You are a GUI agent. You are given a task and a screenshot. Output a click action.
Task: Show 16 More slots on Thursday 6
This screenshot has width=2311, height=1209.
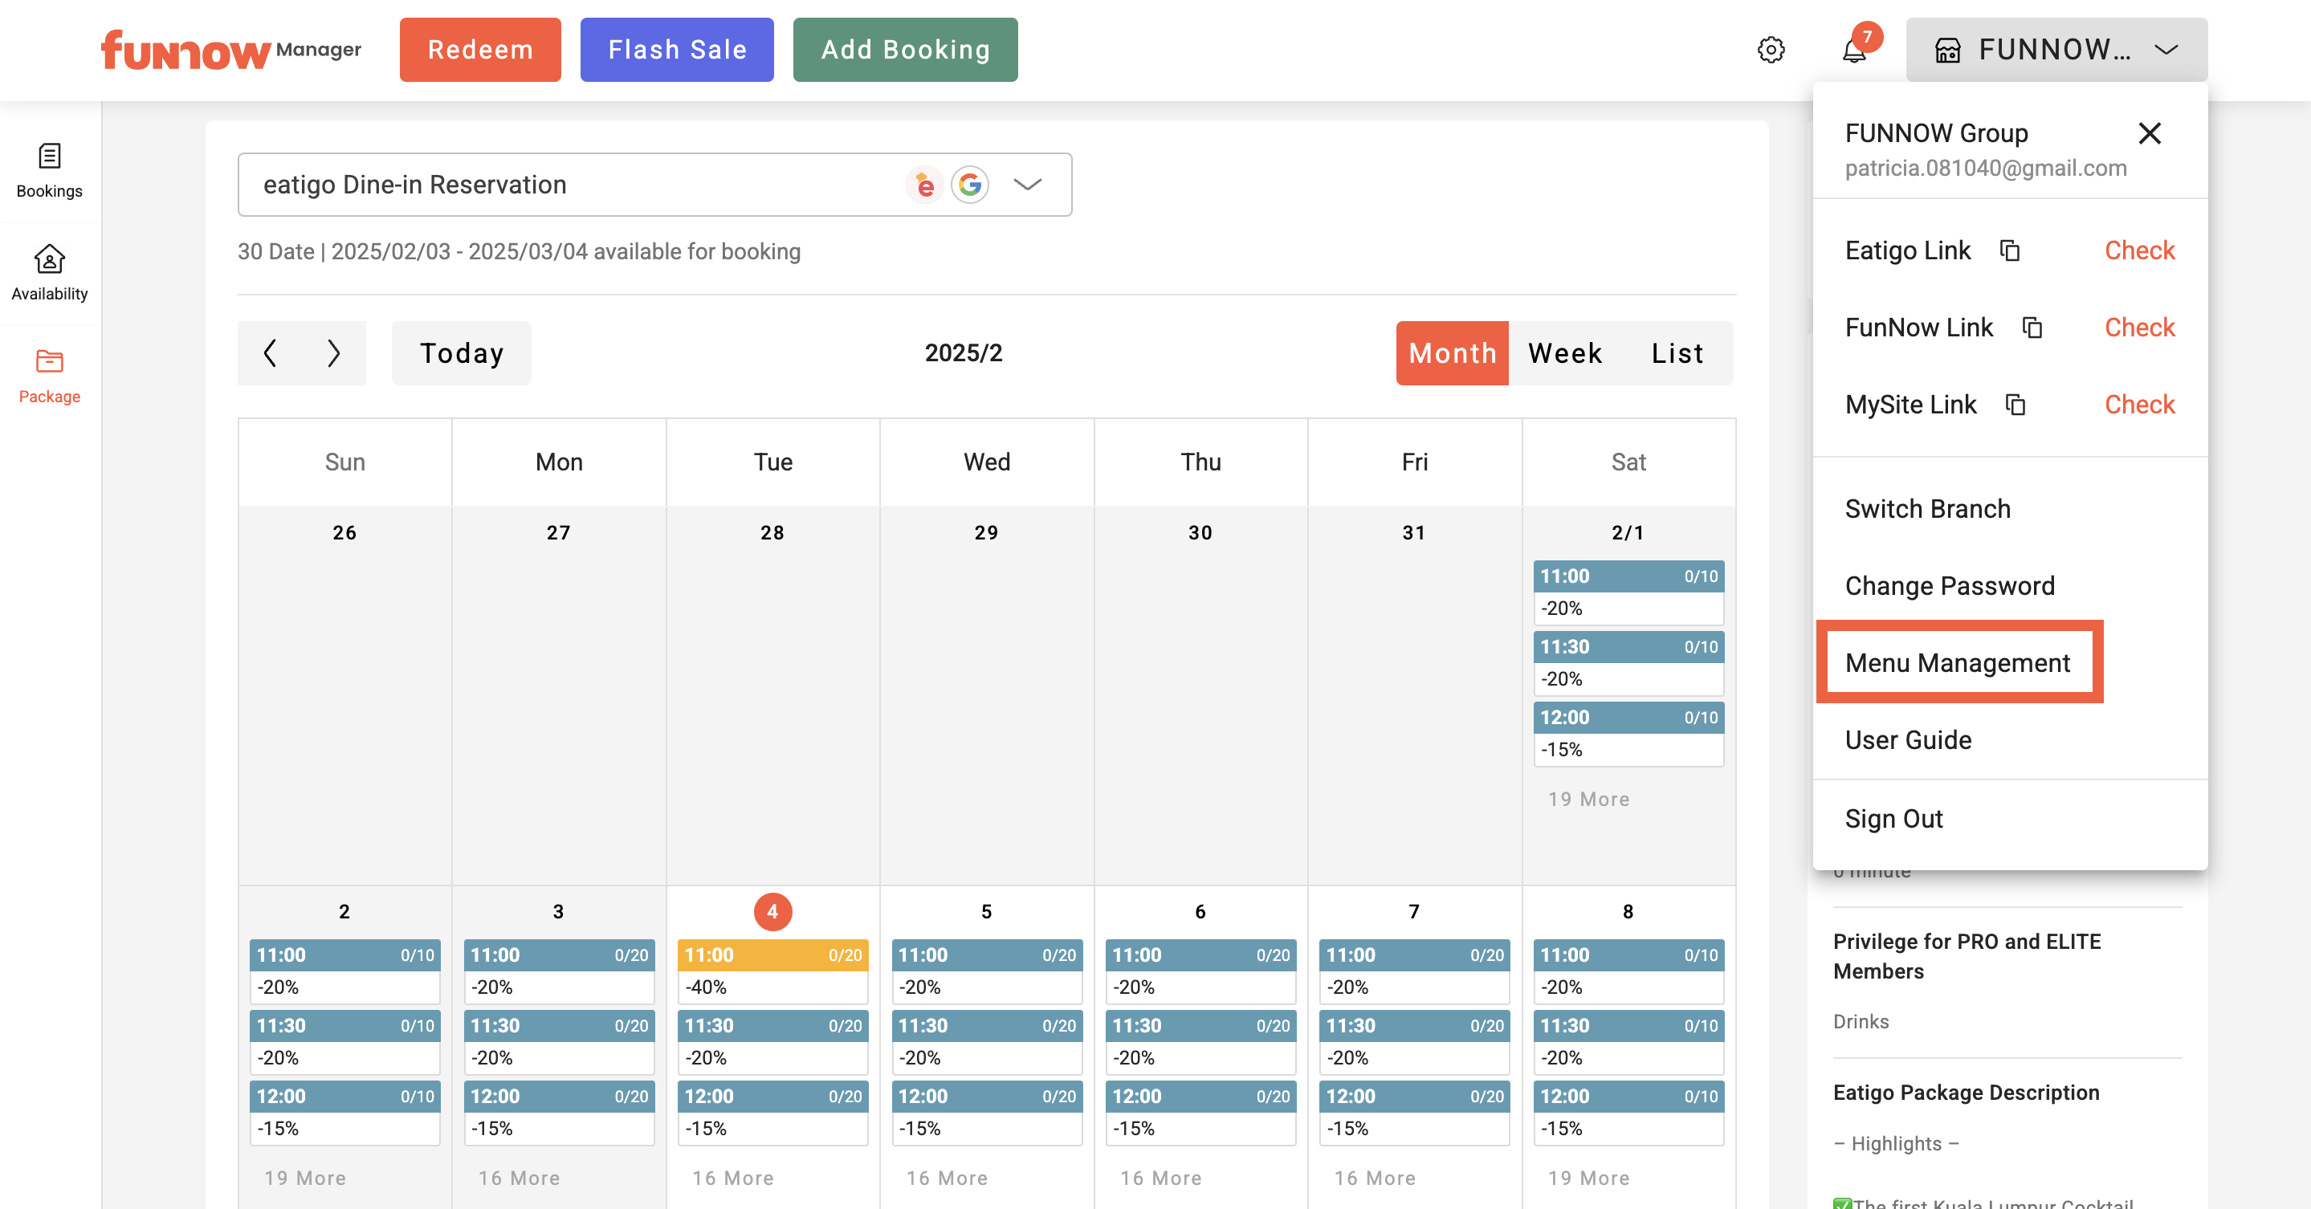pos(1160,1178)
